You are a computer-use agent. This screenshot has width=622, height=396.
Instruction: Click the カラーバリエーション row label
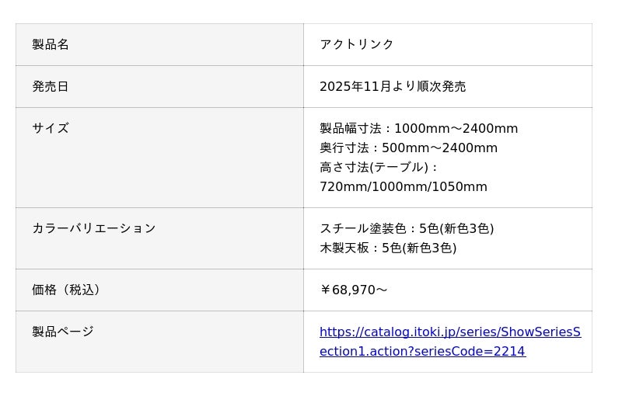94,229
